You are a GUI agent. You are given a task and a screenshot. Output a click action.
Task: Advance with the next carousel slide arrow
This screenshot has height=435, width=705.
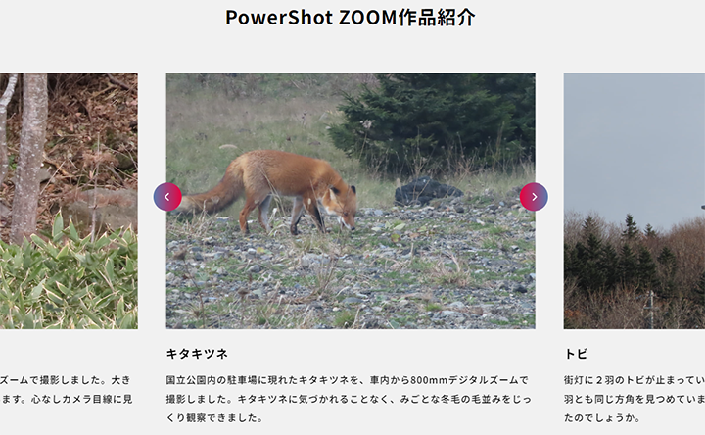(x=534, y=197)
